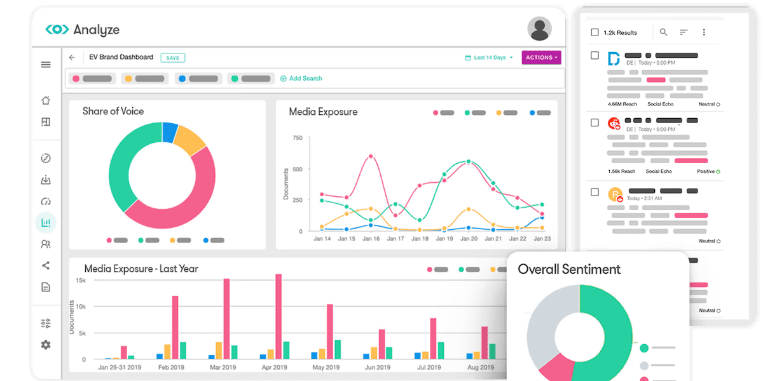The image size is (763, 381).
Task: Open the sort icon in results panel
Action: point(684,32)
